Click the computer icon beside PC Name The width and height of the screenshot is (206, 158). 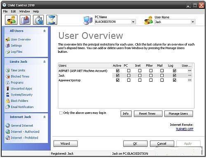coord(88,20)
